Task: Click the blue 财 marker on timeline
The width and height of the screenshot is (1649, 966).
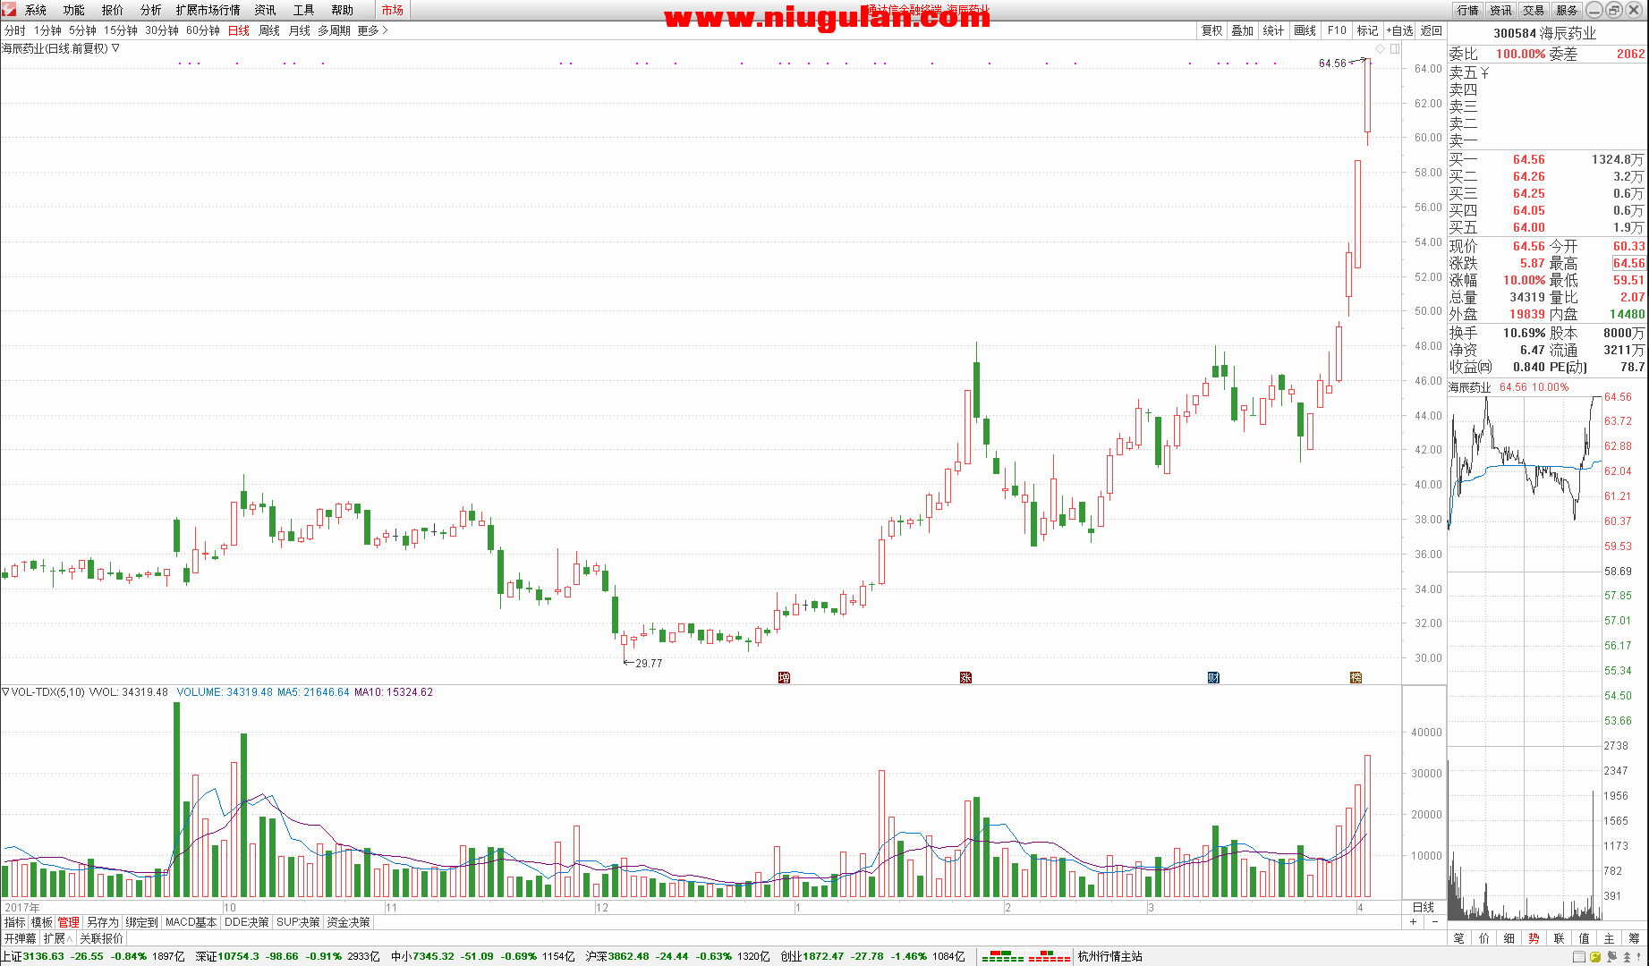Action: (x=1213, y=677)
